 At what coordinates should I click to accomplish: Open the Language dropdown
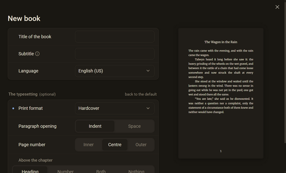[115, 71]
